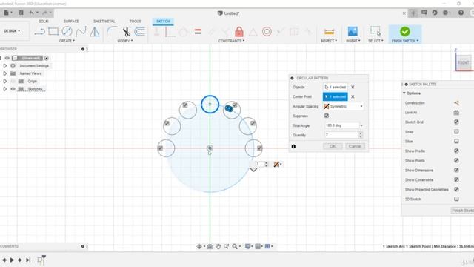
Task: Switch to the Solid tab
Action: [44, 22]
